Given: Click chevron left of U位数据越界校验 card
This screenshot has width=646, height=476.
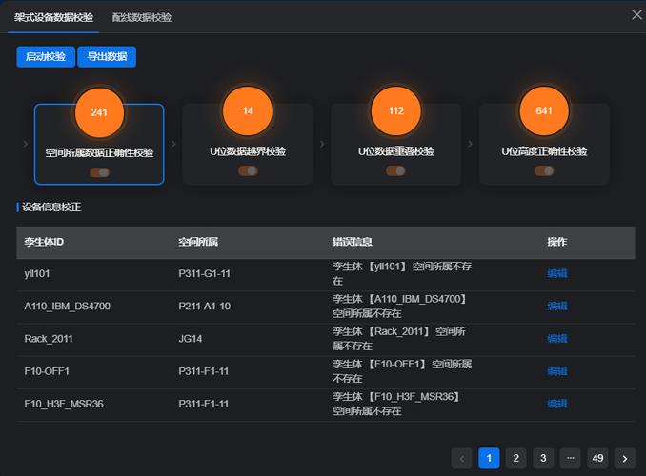Looking at the screenshot, I should tap(173, 144).
